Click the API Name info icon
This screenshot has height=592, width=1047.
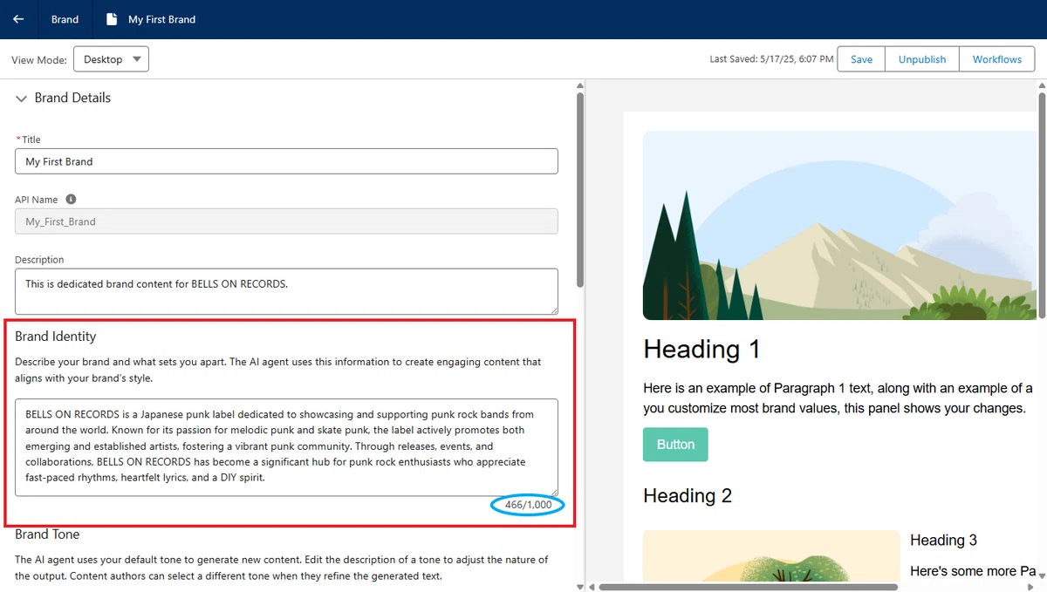click(x=71, y=200)
